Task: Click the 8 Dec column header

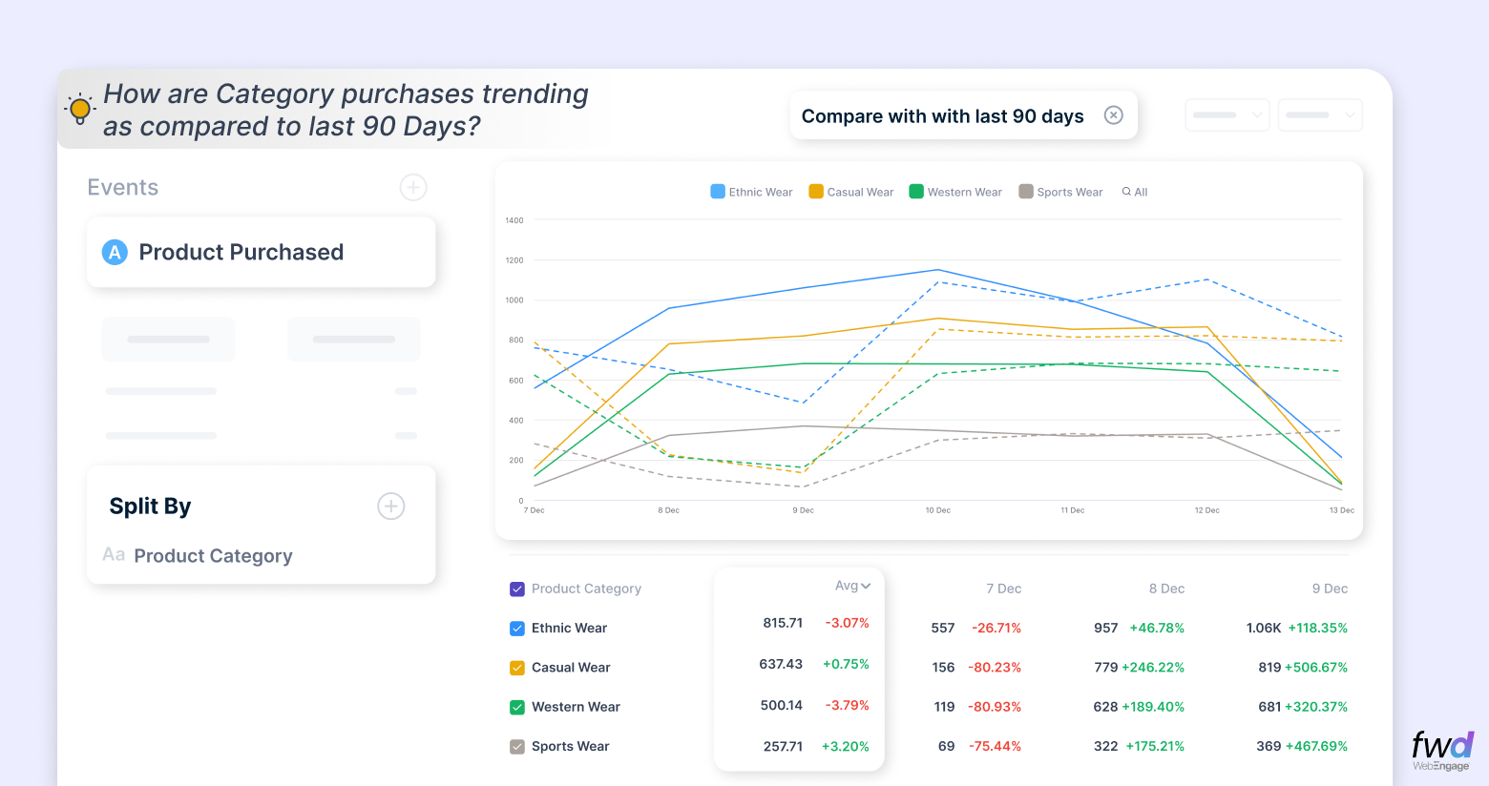Action: (1166, 589)
